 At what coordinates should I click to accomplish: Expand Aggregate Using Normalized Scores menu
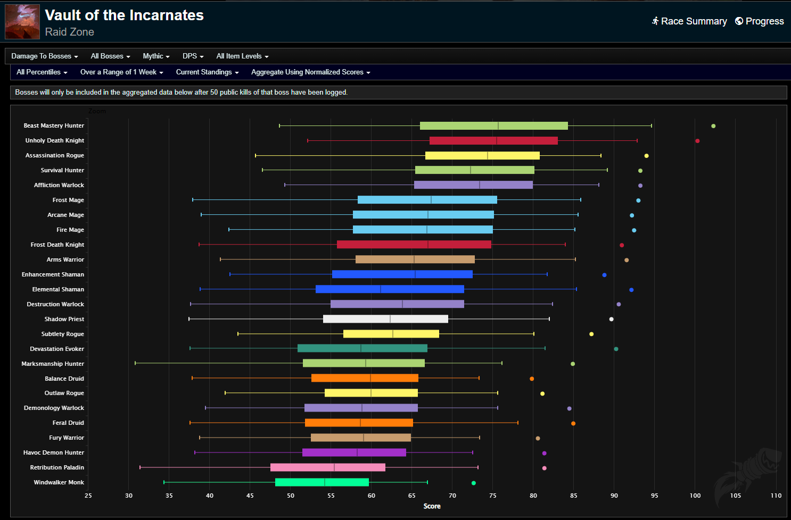point(310,72)
